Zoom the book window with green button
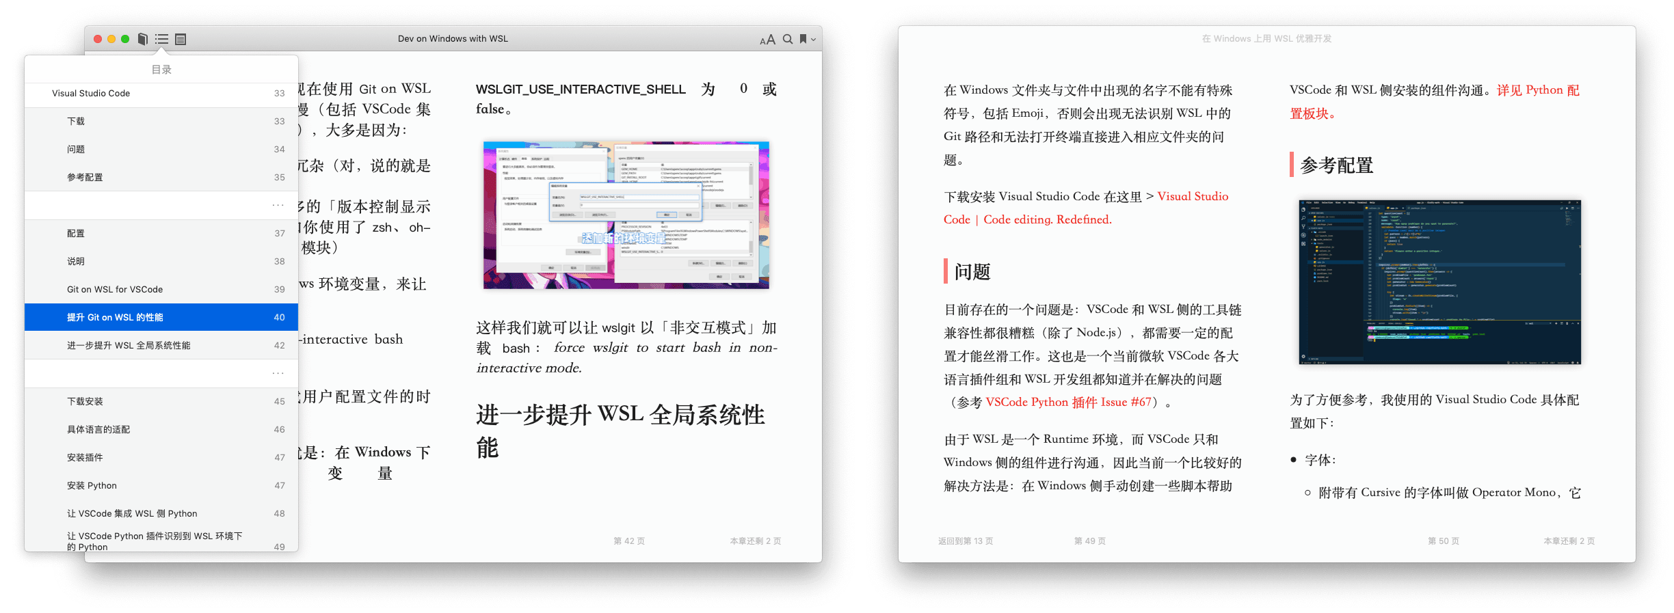Screen dimensions: 1674x613 pos(125,39)
